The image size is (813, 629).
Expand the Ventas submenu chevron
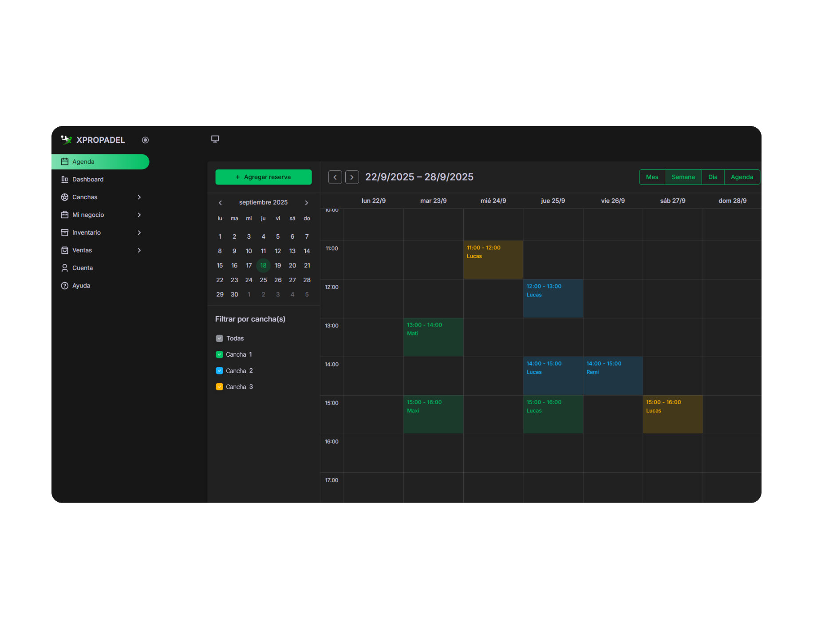coord(139,251)
